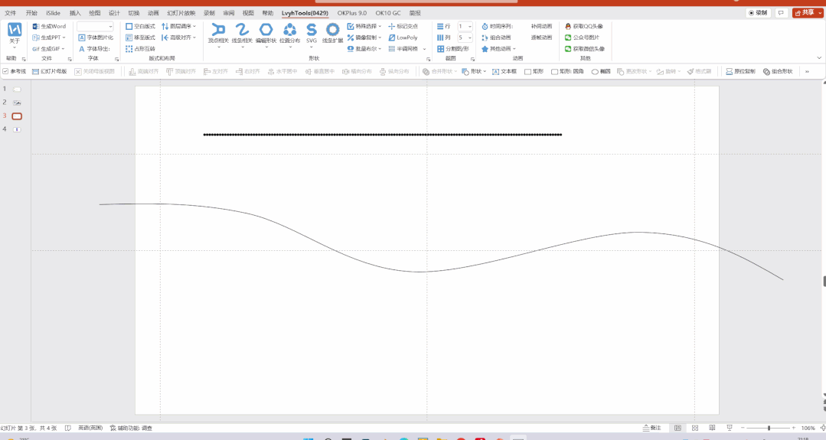This screenshot has width=826, height=440.
Task: Click 原位复制 button
Action: [740, 72]
